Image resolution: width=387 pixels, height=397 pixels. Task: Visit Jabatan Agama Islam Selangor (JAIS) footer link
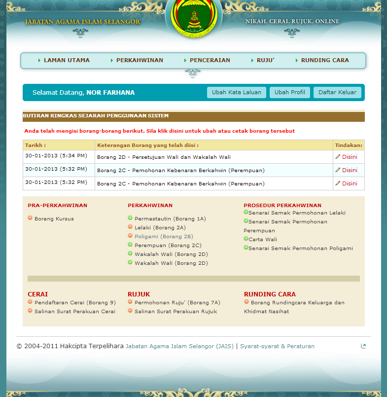[x=179, y=346]
